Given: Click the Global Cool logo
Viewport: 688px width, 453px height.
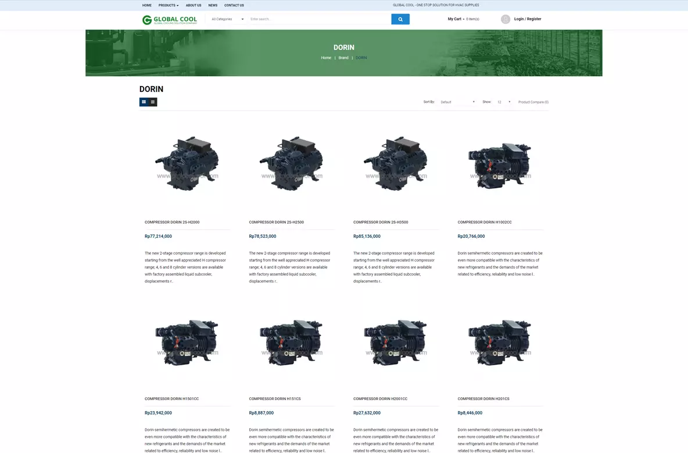Looking at the screenshot, I should (170, 20).
